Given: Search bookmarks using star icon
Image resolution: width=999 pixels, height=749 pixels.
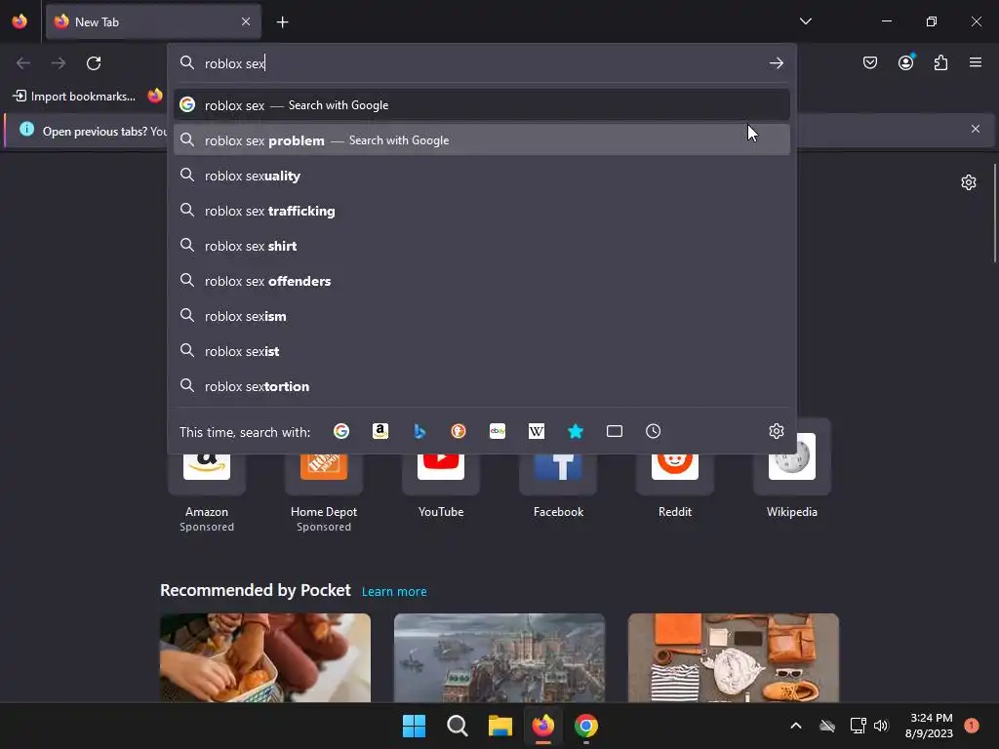Looking at the screenshot, I should tap(576, 432).
